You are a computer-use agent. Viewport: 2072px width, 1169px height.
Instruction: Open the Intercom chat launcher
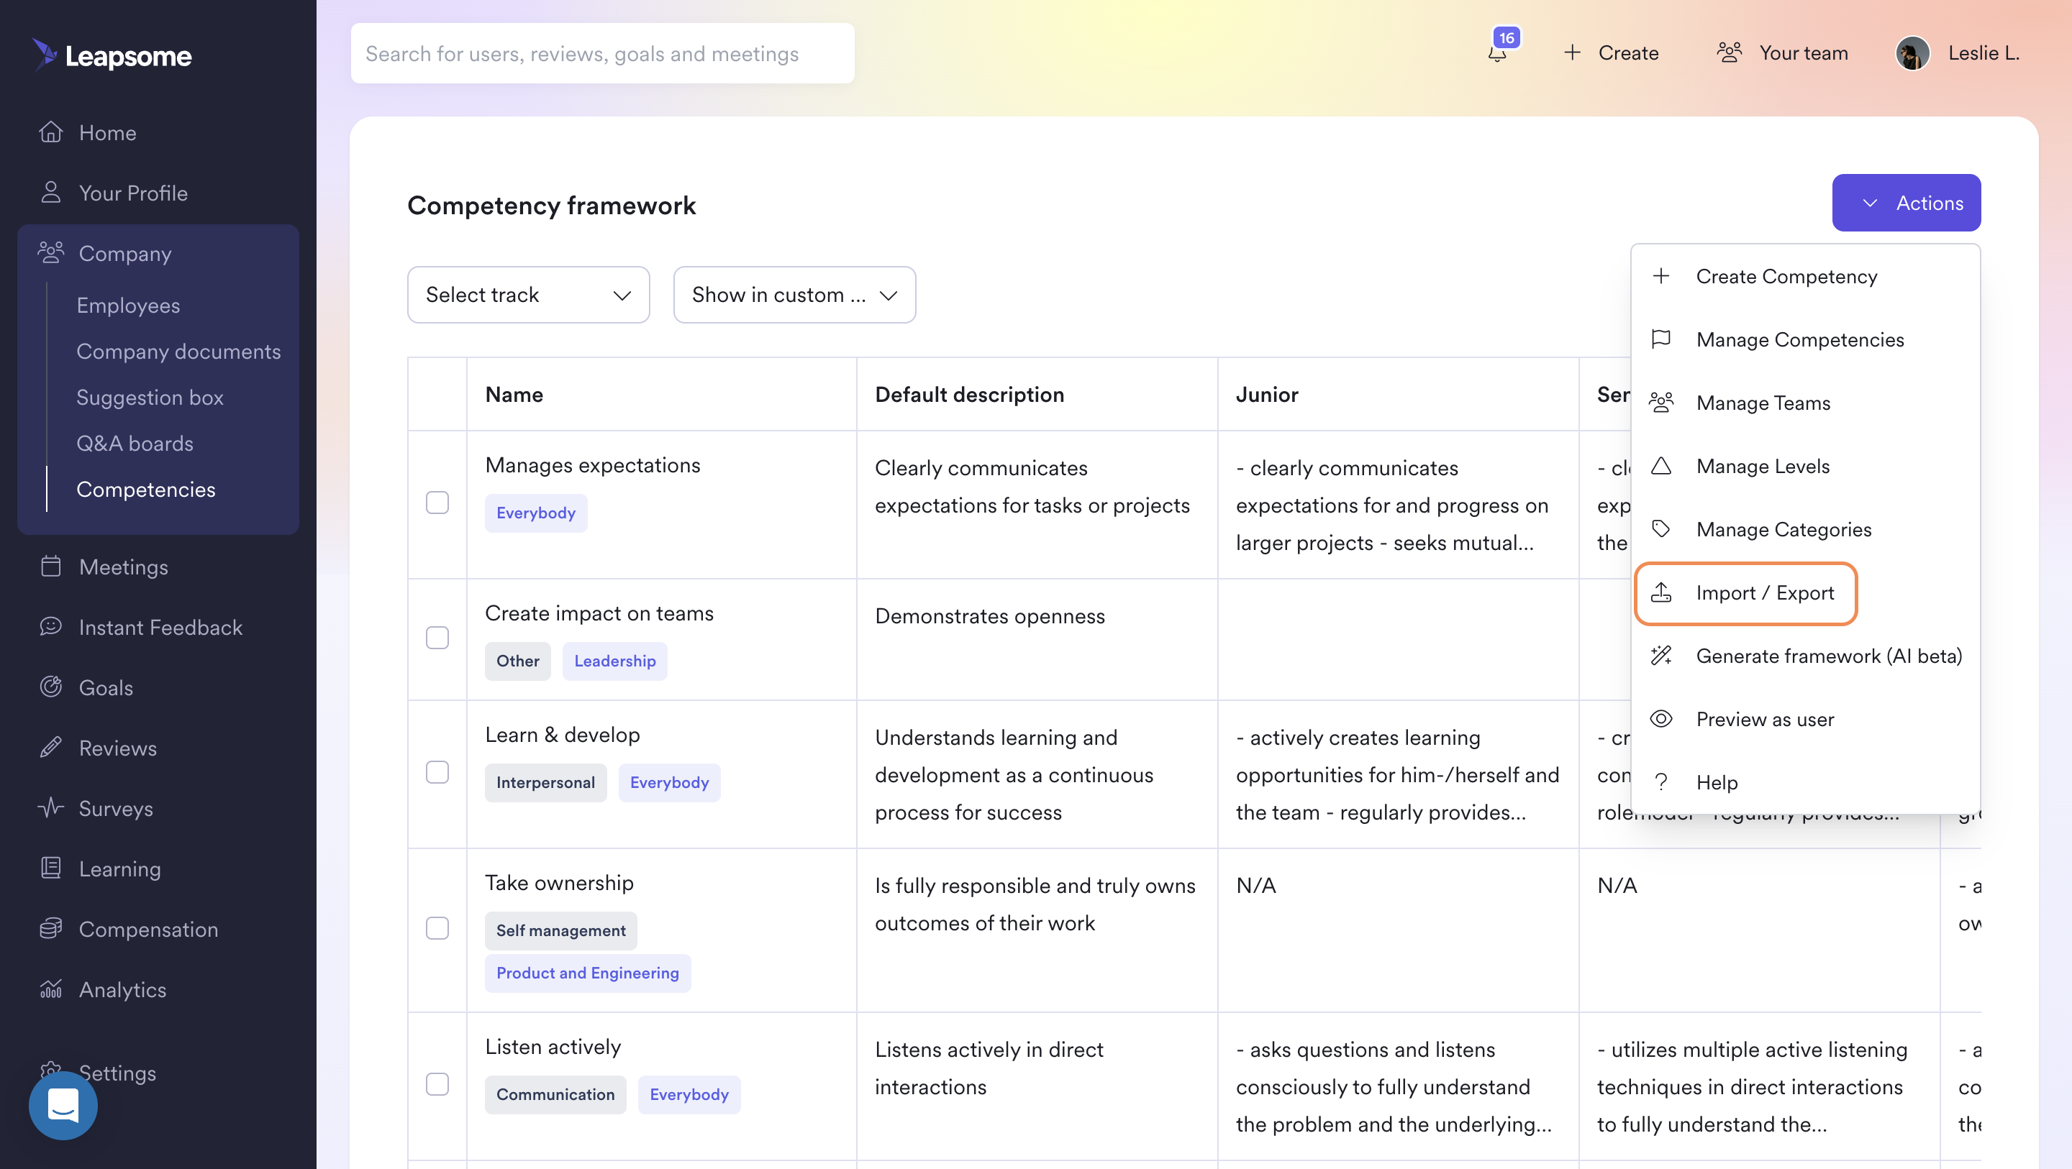click(x=63, y=1106)
